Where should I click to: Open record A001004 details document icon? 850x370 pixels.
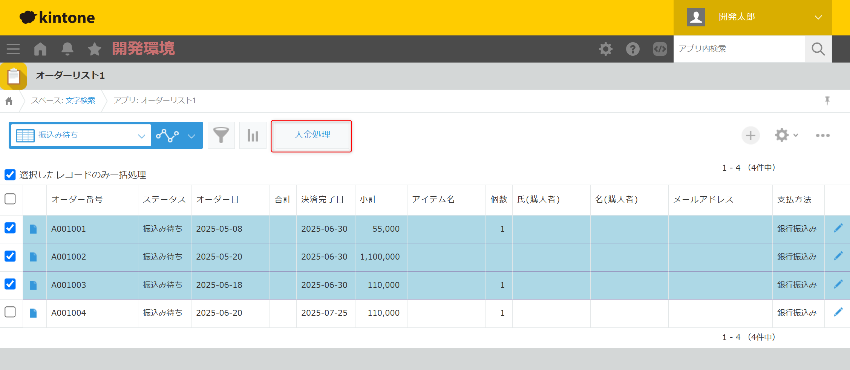tap(33, 313)
